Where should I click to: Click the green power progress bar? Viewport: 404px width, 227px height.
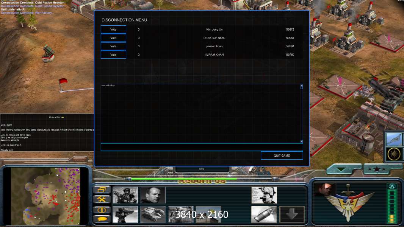[184, 179]
